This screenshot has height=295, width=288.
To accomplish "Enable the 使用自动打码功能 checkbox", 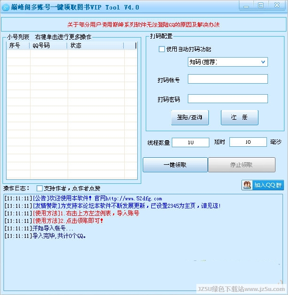I will (162, 49).
